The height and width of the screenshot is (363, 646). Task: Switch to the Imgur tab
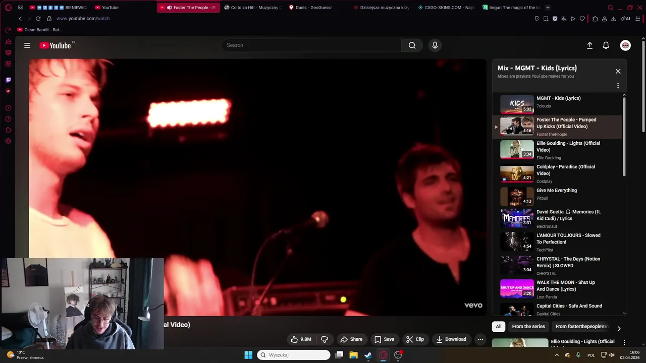click(510, 8)
